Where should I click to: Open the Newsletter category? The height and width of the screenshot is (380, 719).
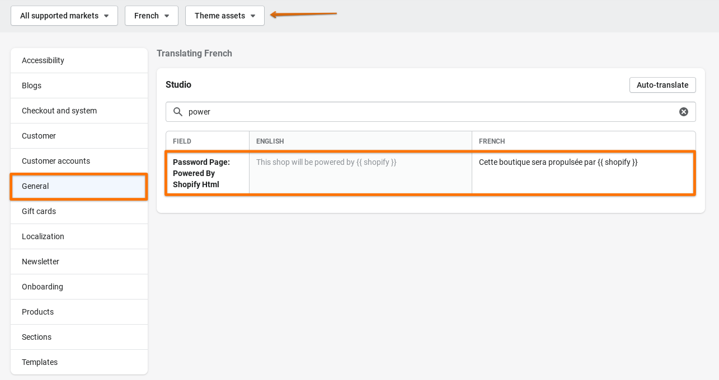click(79, 262)
